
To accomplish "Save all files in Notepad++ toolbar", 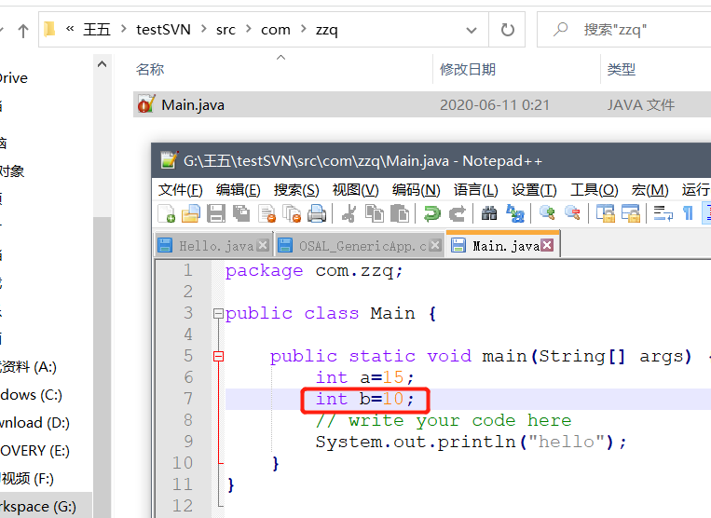I will point(241,213).
